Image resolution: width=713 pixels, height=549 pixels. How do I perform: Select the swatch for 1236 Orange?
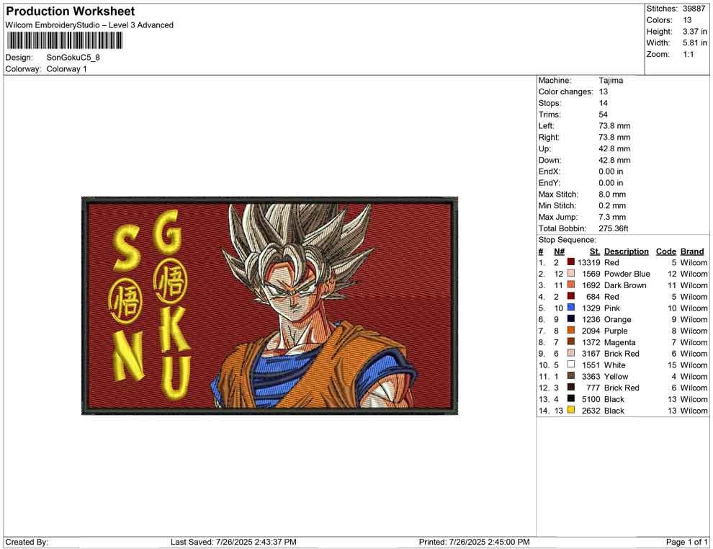pyautogui.click(x=570, y=319)
